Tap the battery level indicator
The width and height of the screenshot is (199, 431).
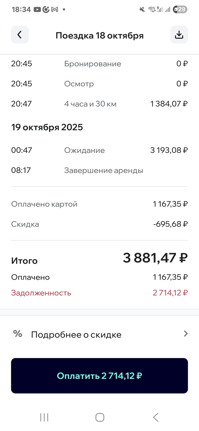point(180,9)
